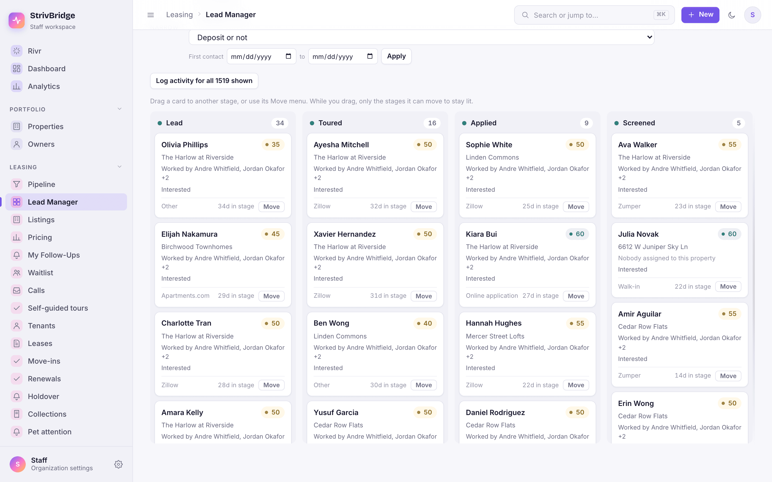The width and height of the screenshot is (772, 482).
Task: Open Pricing in Leasing section
Action: click(66, 237)
